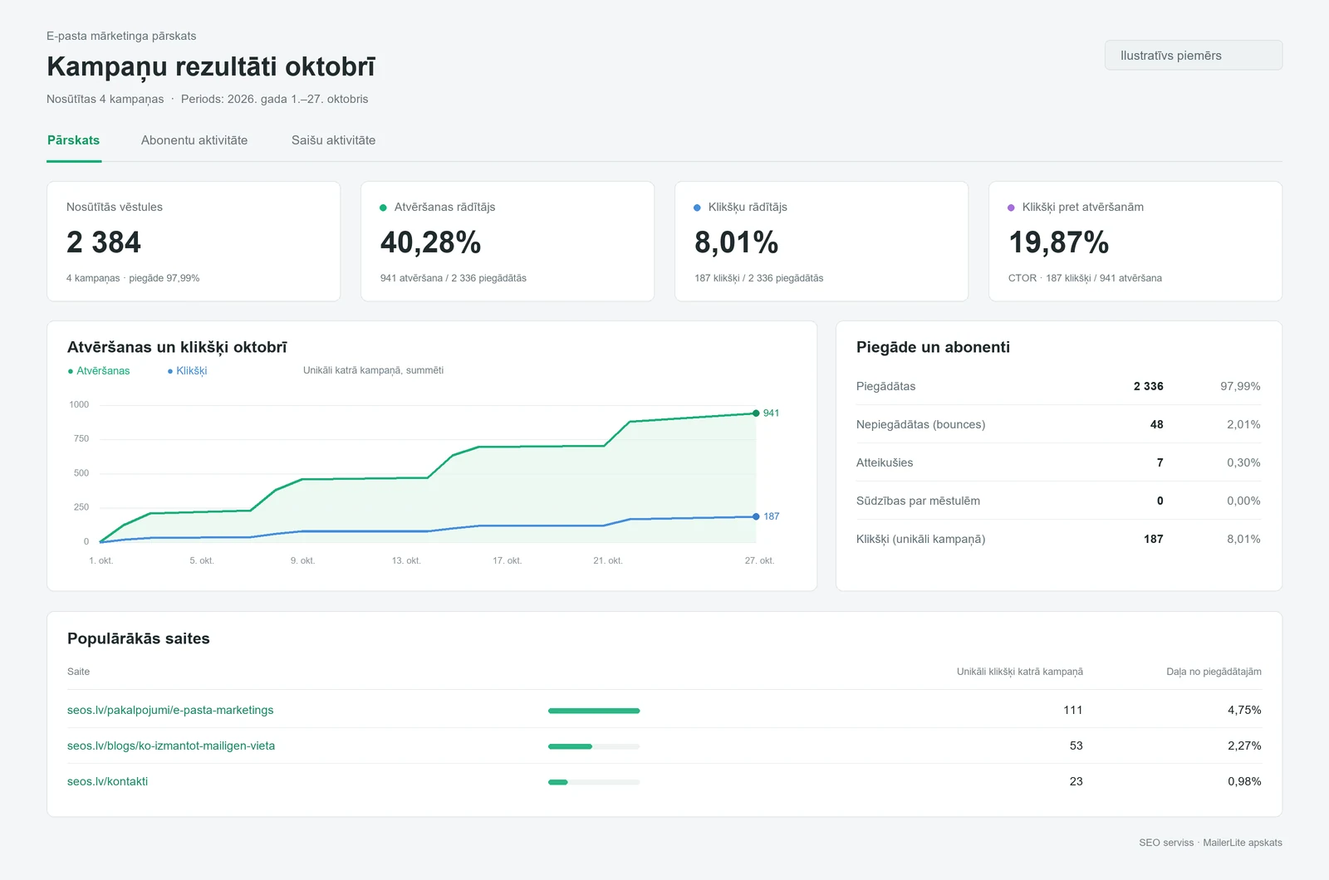Click the Saite column header
This screenshot has width=1329, height=880.
(78, 672)
